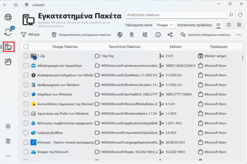Screen dimensions: 247x164
Task: Click MSIX\Microsoft.WindowsAlarms package ID
Action: (x=129, y=113)
